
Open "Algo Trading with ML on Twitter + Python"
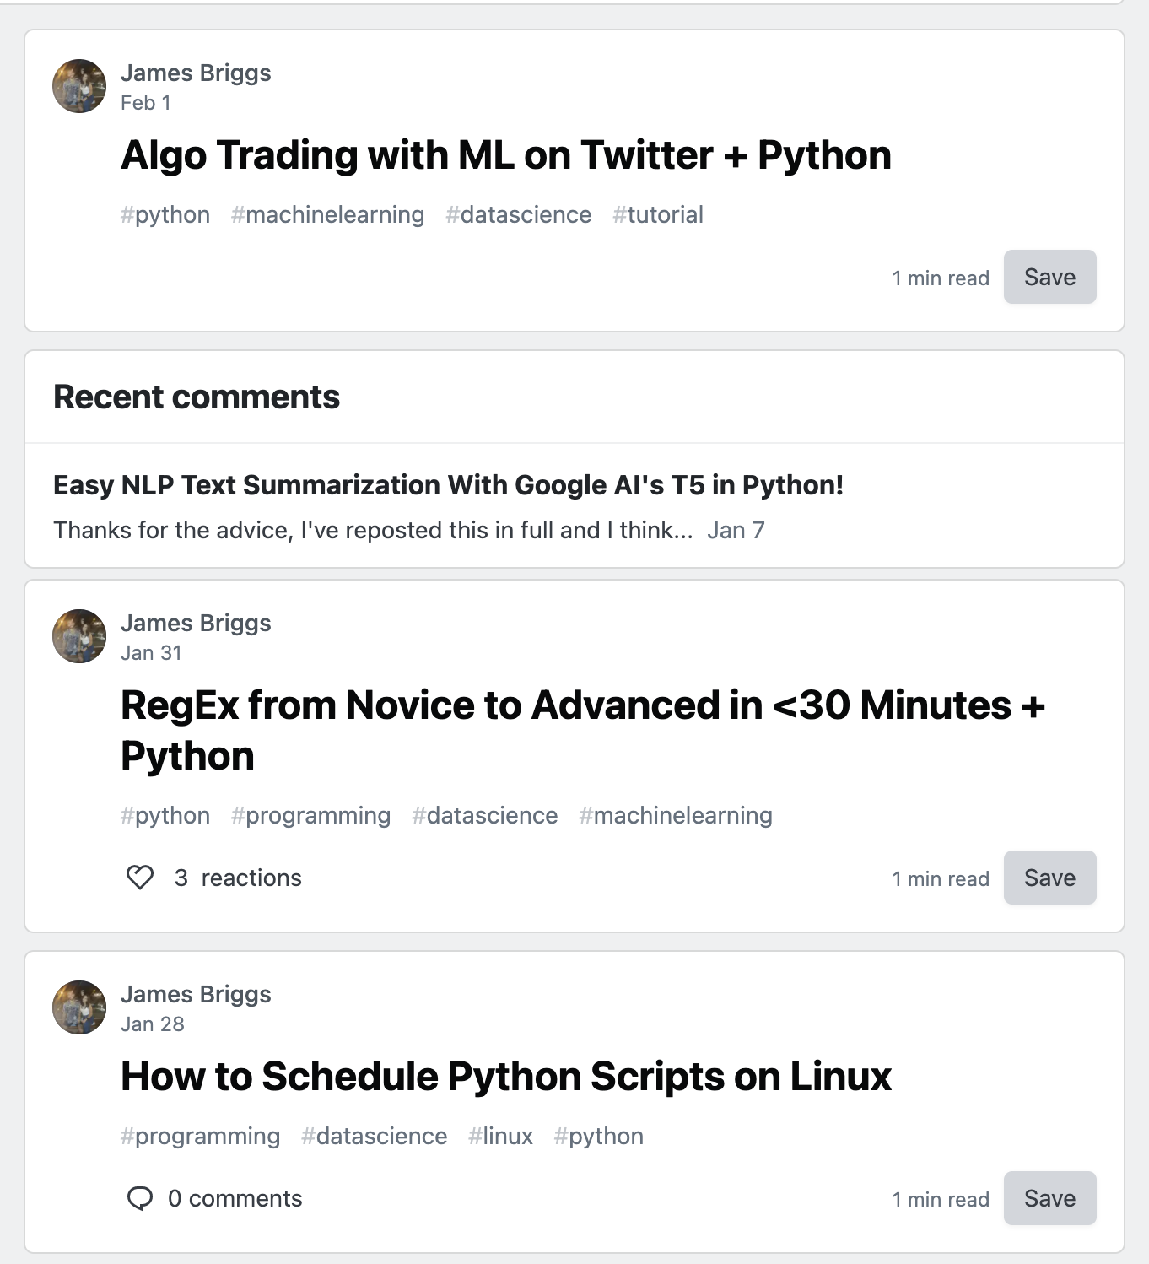click(x=506, y=155)
